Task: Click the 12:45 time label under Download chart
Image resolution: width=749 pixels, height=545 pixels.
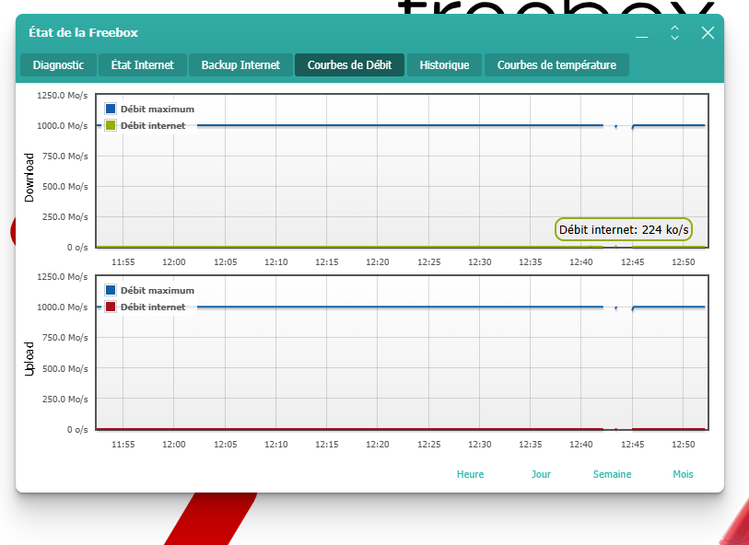Action: click(632, 262)
